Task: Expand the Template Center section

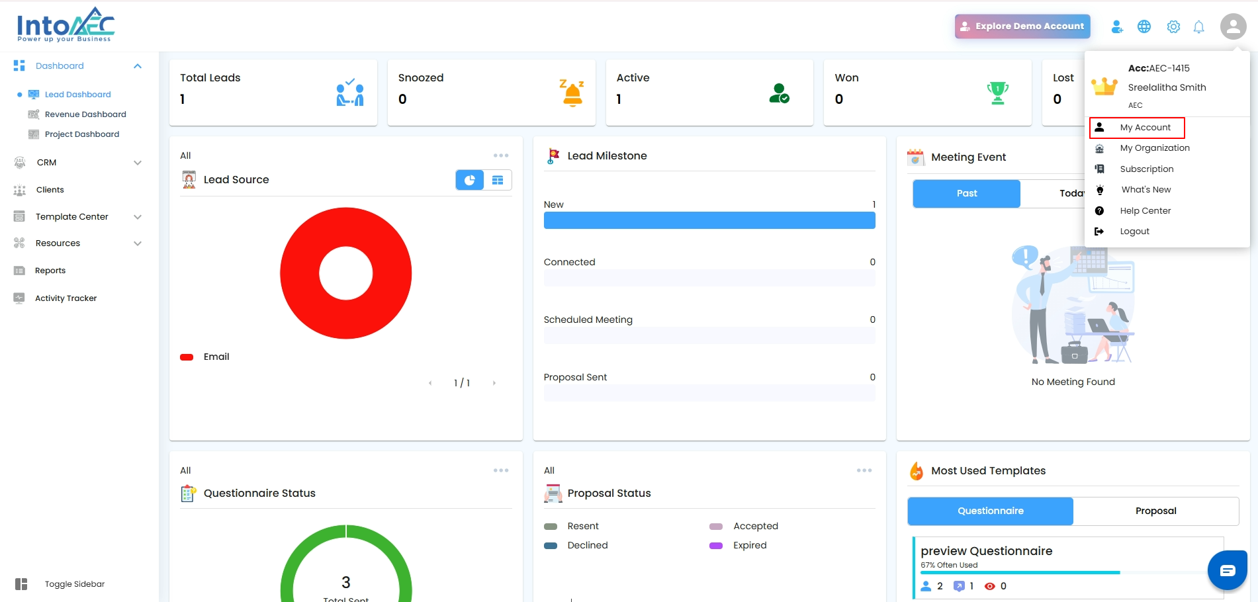Action: coord(138,217)
